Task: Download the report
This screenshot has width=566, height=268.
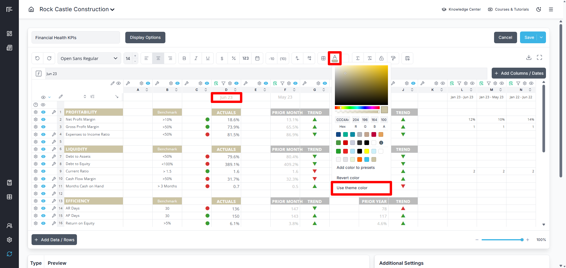Action: (x=529, y=57)
